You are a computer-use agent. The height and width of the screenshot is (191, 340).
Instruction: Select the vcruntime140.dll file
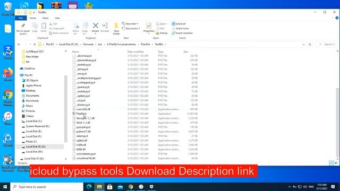pos(86,158)
